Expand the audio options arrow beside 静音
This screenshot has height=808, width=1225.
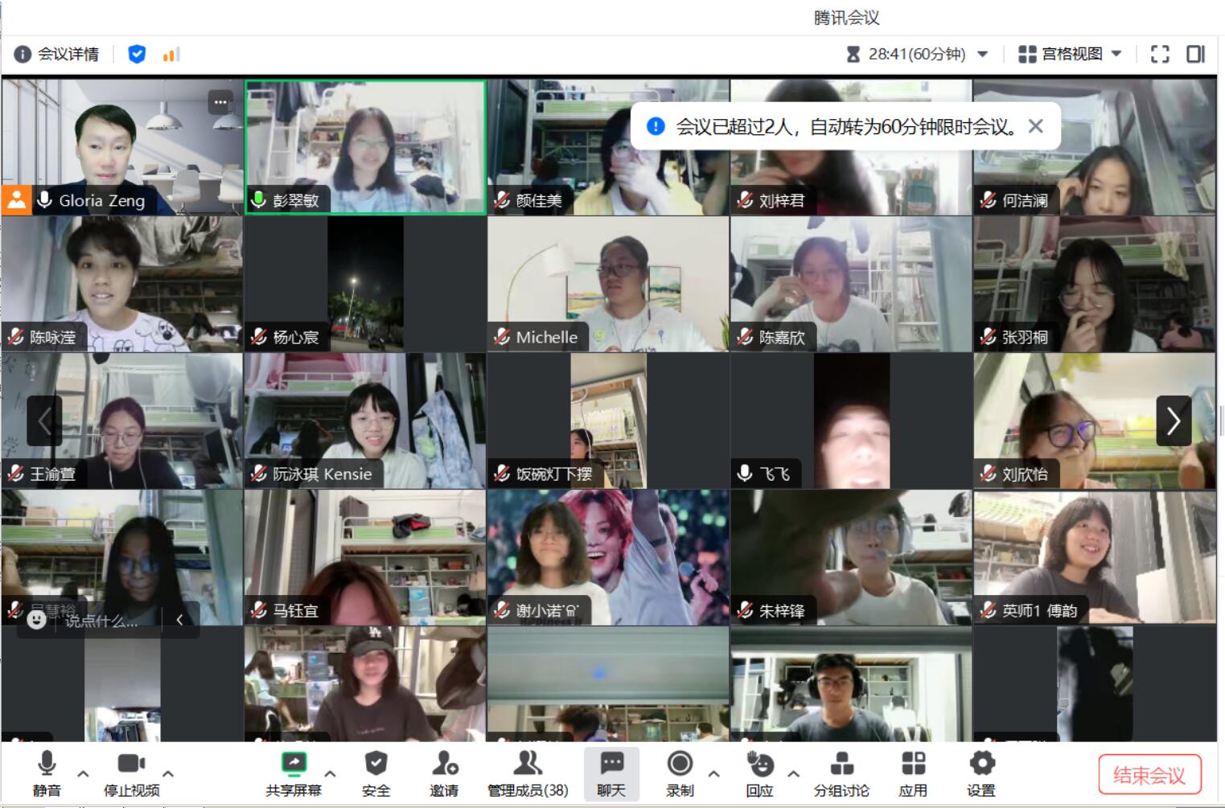[83, 773]
